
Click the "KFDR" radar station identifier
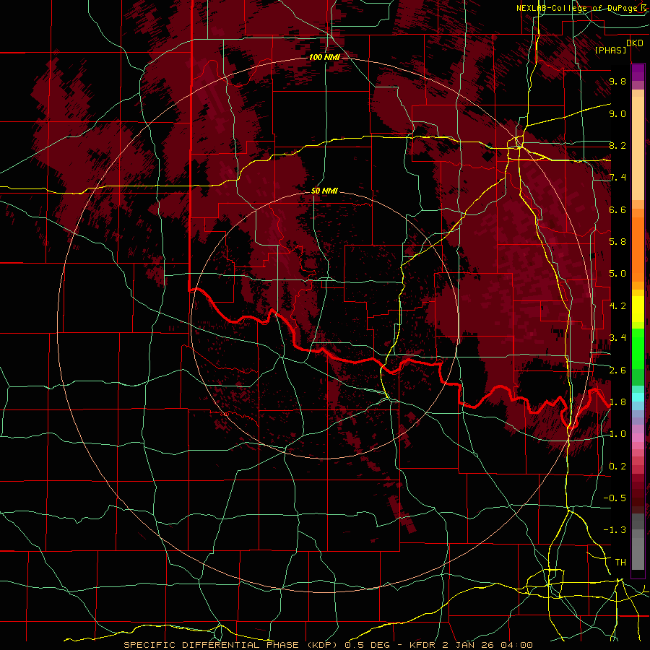point(422,645)
